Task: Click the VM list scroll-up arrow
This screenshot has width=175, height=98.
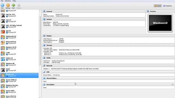Action: tap(40, 11)
